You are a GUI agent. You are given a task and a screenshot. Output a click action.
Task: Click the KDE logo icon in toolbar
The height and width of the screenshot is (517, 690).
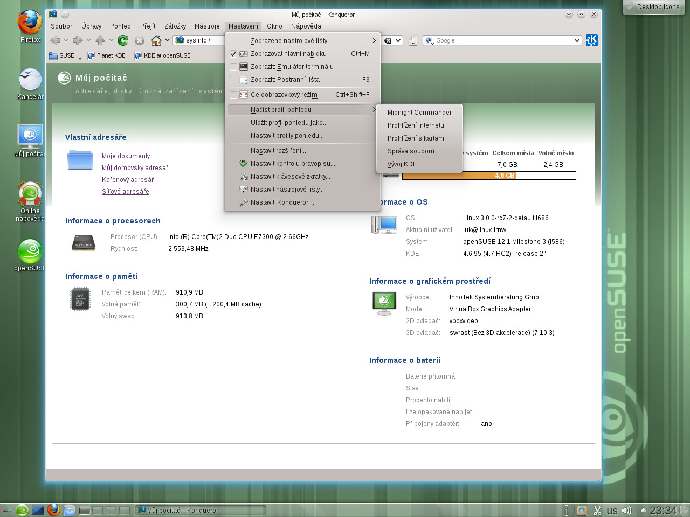point(591,40)
